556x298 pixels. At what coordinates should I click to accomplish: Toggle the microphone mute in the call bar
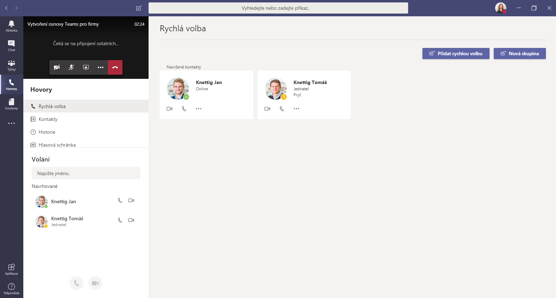pyautogui.click(x=71, y=67)
